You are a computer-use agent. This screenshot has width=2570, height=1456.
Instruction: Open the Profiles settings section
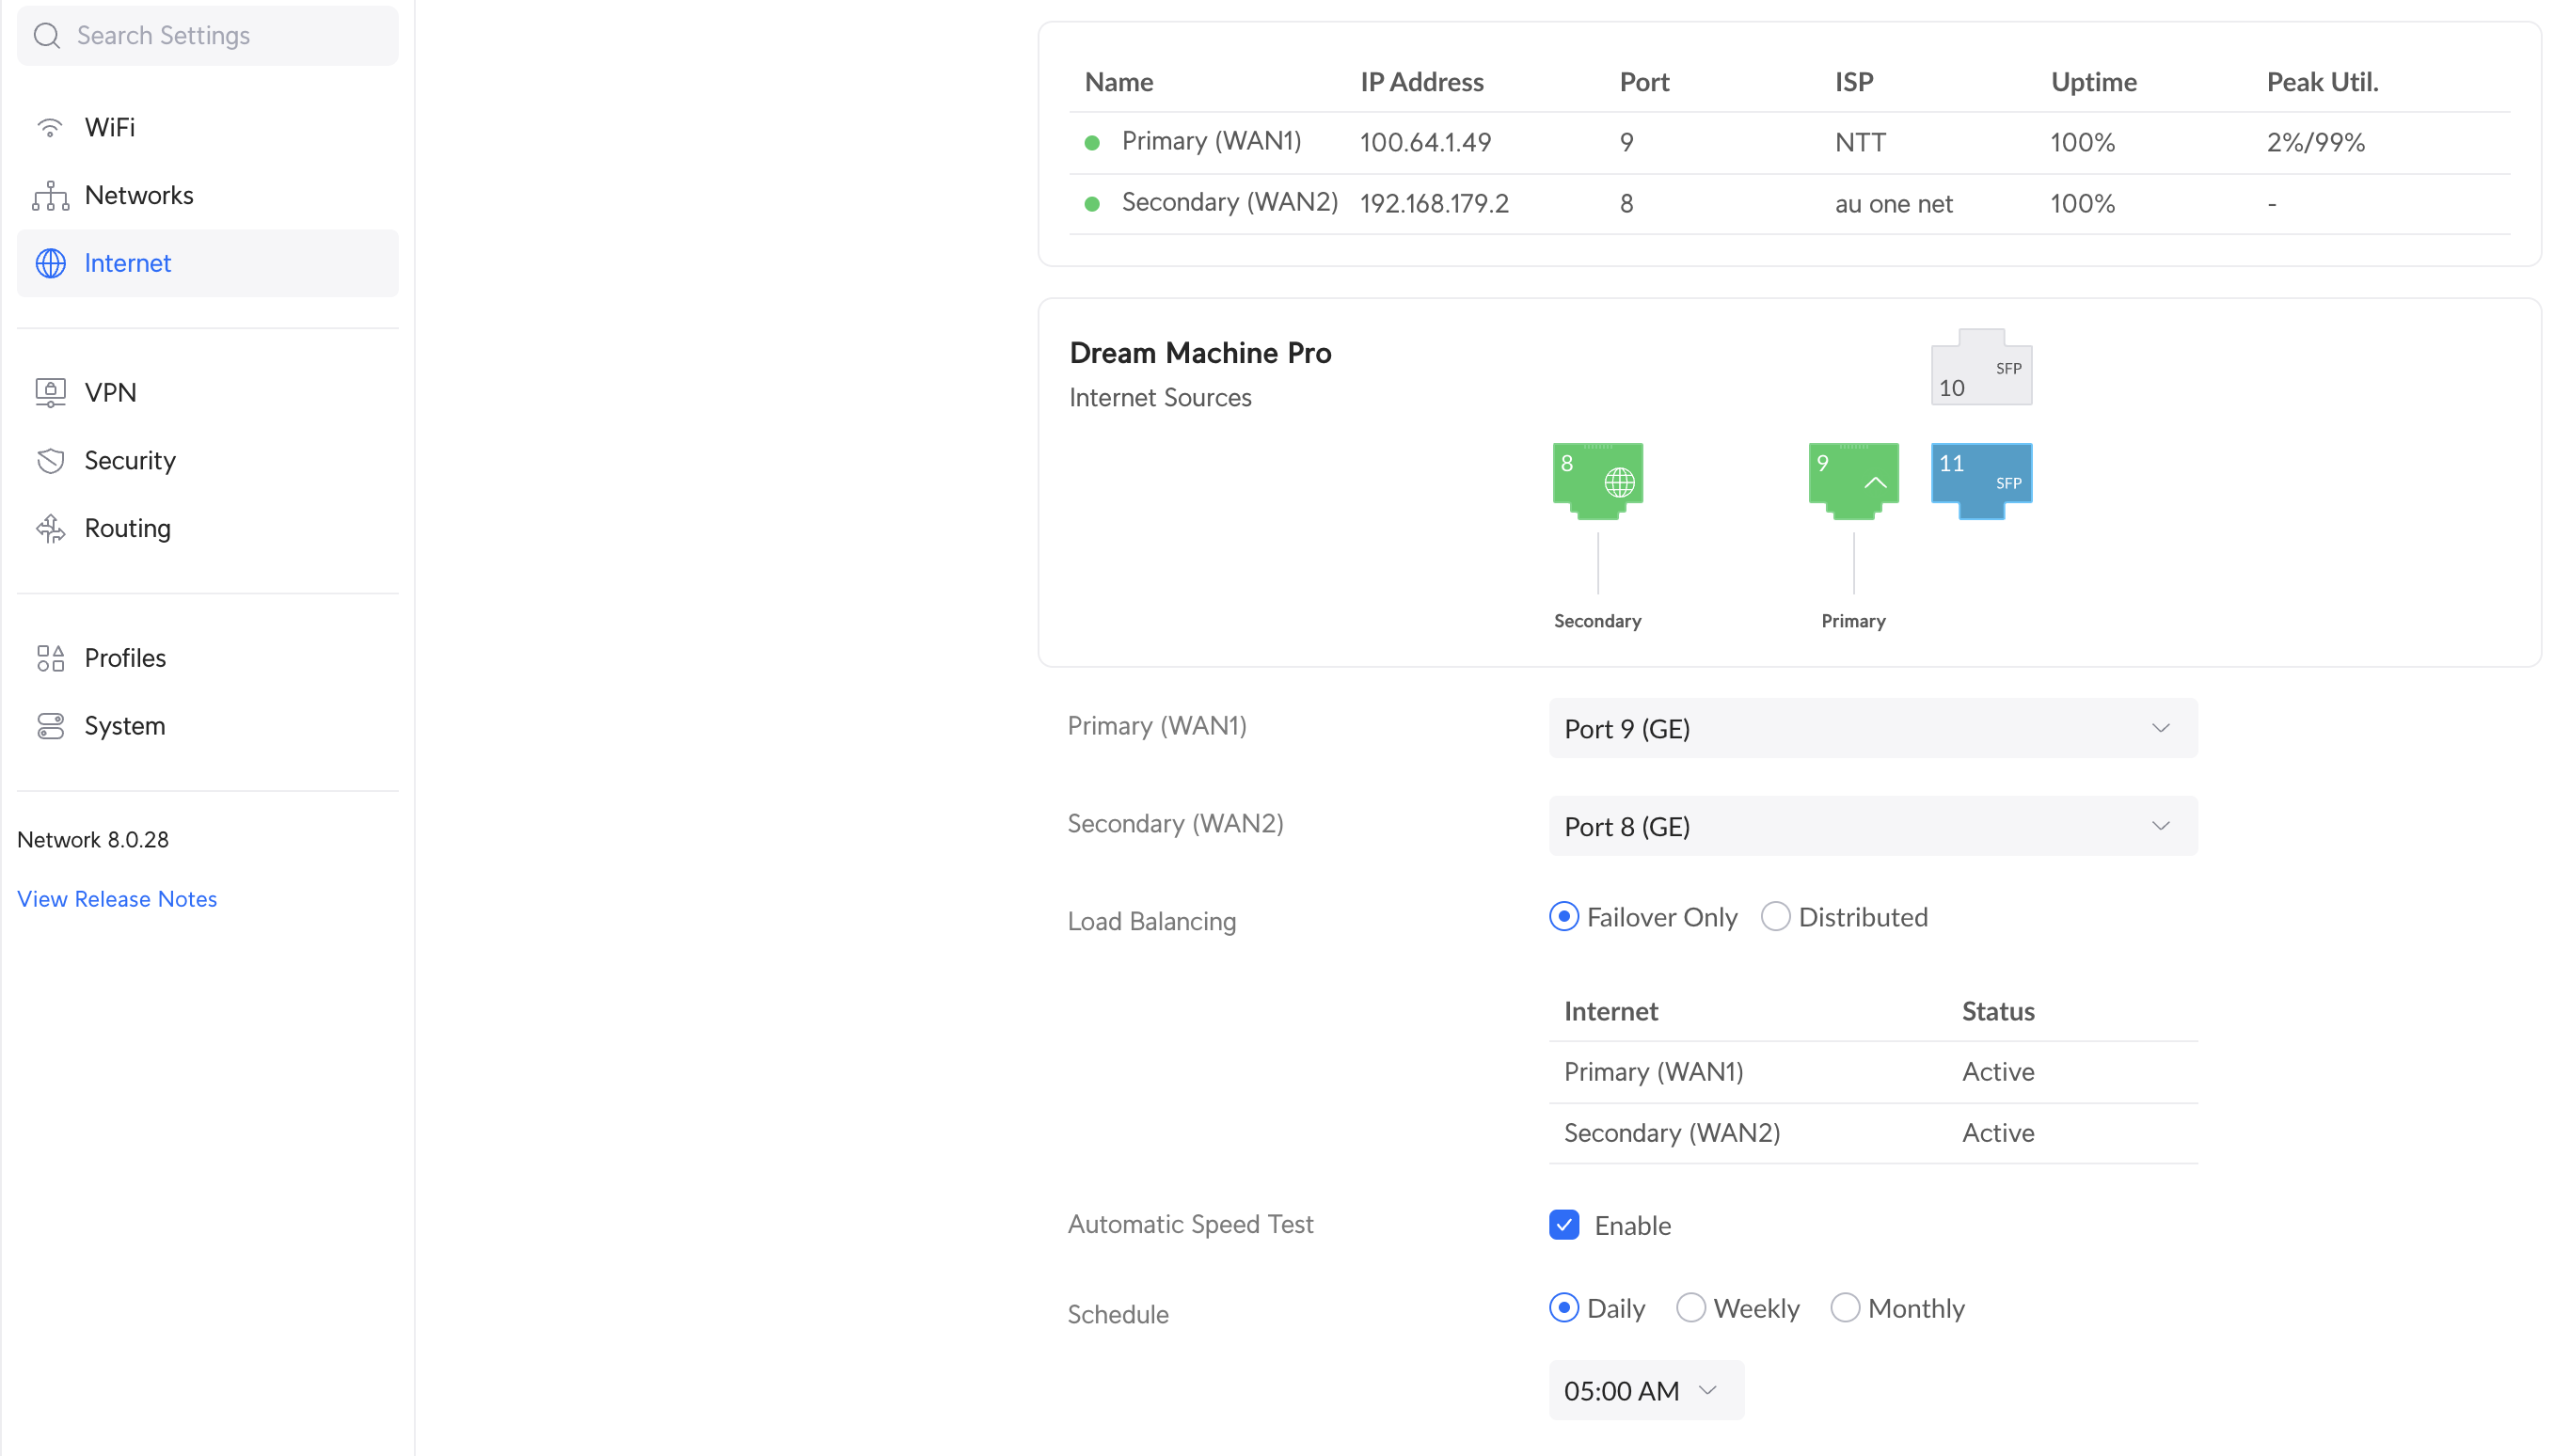[x=125, y=658]
